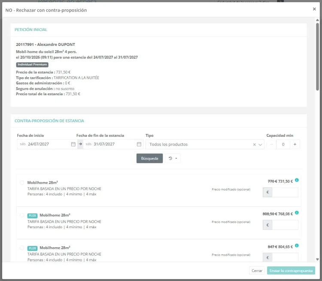The image size is (322, 281).
Task: Decrease the minimum capacity with minus
Action: pos(271,144)
